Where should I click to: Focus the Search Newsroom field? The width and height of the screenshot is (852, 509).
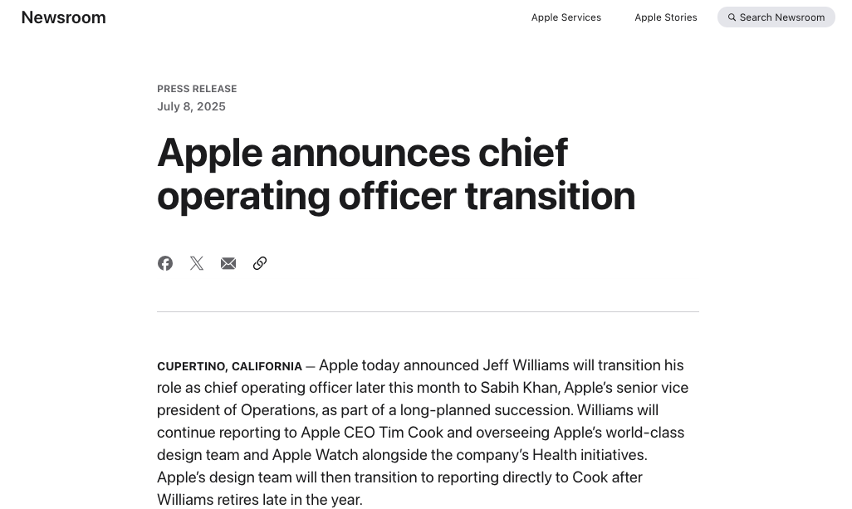(781, 17)
